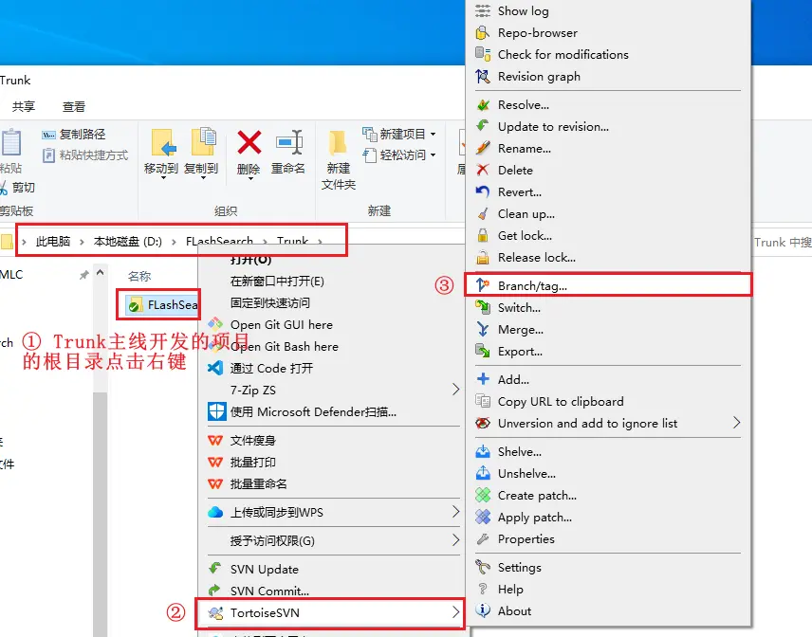Expand the 轻松访问 dropdown
The image size is (812, 637).
[433, 155]
